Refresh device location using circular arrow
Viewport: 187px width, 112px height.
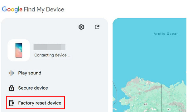(x=97, y=27)
